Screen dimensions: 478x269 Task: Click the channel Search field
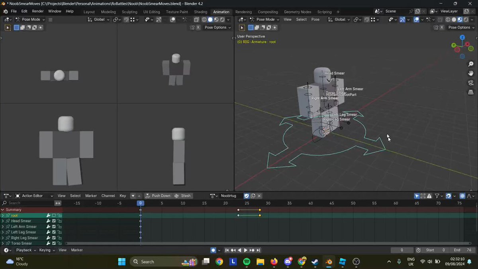[27, 203]
